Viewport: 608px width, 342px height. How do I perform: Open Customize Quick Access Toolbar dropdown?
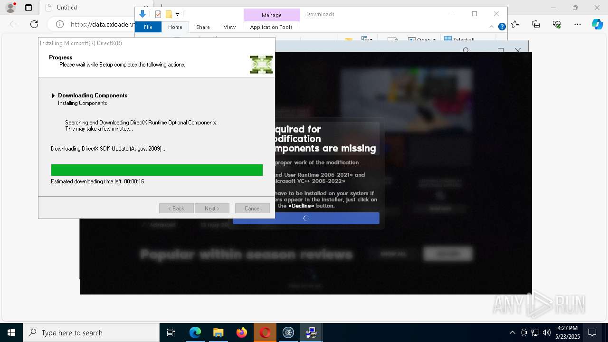(177, 15)
